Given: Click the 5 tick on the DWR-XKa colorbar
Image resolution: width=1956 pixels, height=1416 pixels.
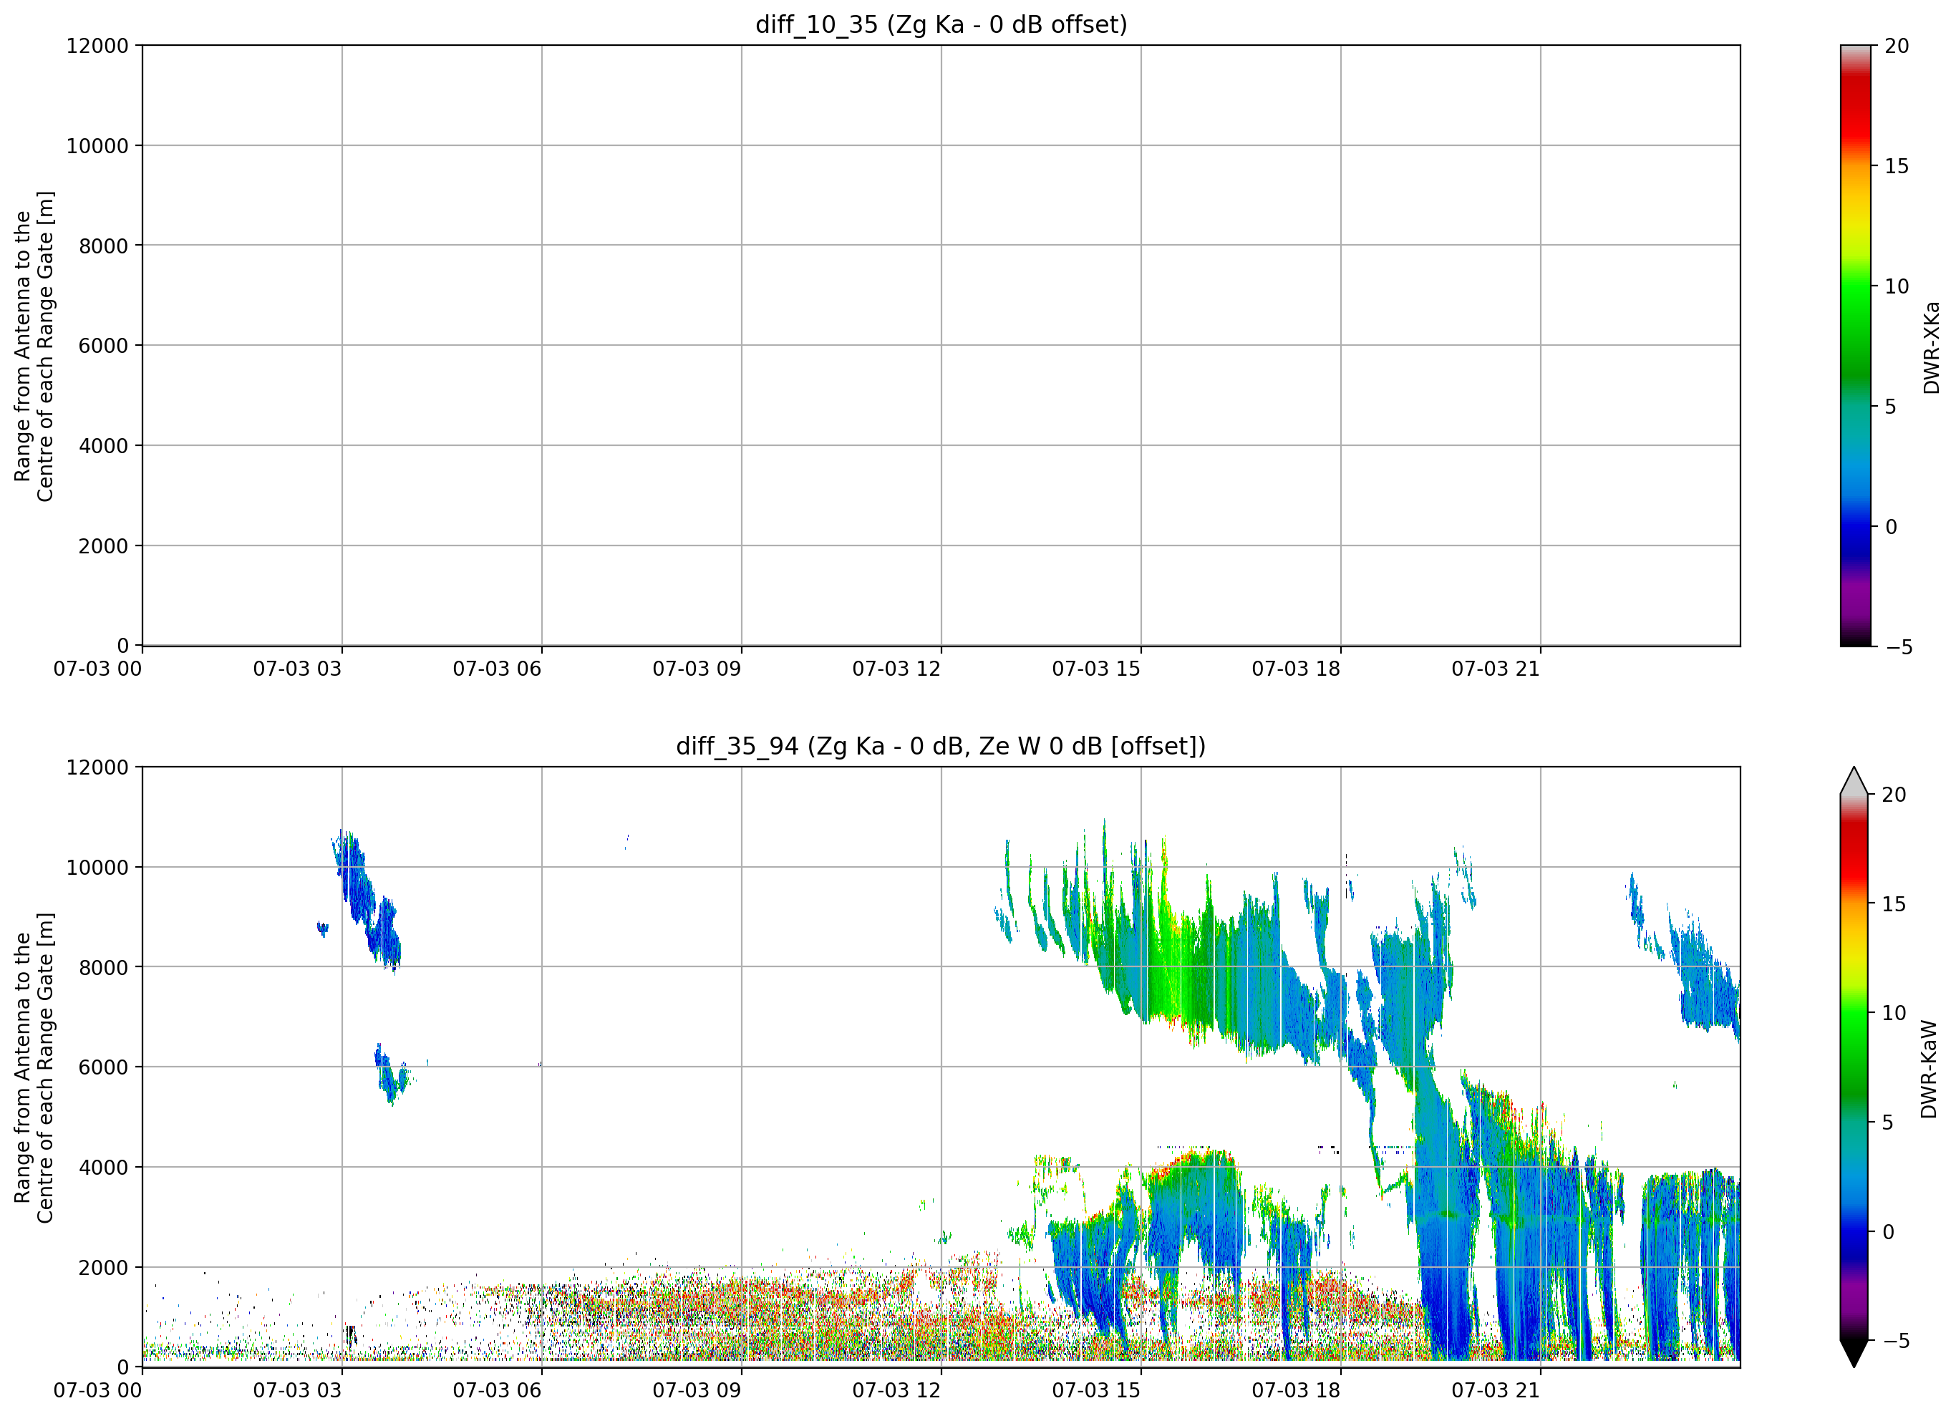Looking at the screenshot, I should coord(1890,406).
